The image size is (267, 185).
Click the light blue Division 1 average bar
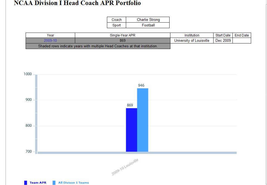(143, 120)
